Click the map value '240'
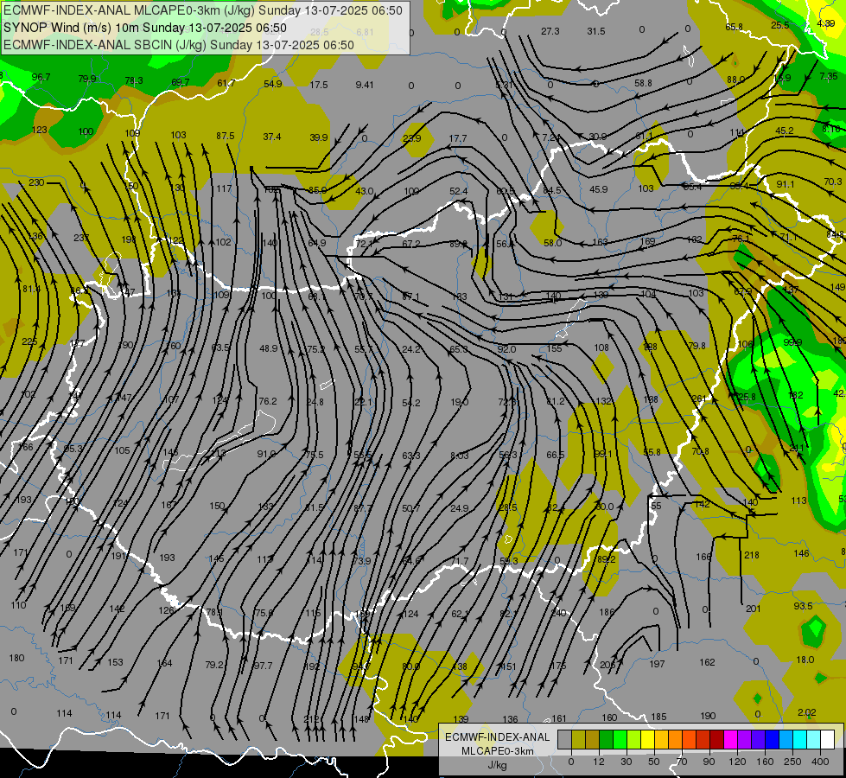 [558, 613]
